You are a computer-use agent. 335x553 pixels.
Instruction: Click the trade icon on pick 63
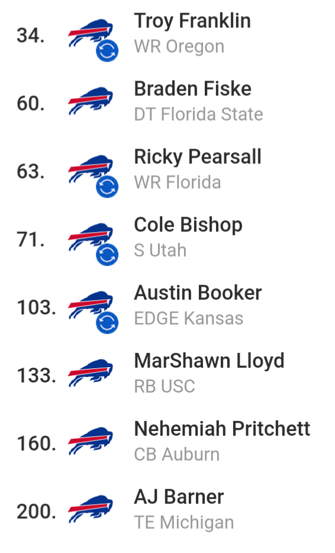pos(107,187)
